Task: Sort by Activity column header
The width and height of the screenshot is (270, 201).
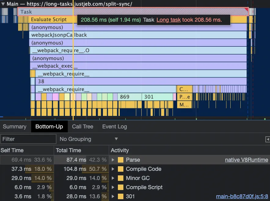Action: 189,150
